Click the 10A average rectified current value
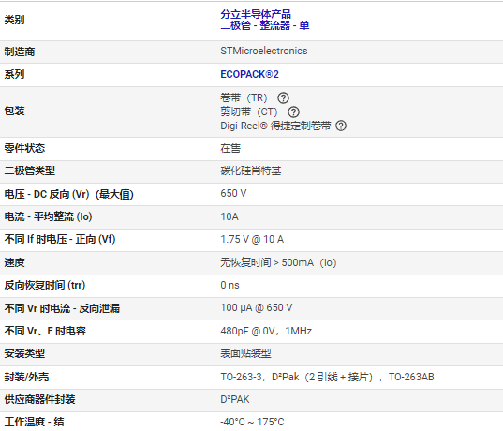This screenshot has width=503, height=431. coord(229,216)
